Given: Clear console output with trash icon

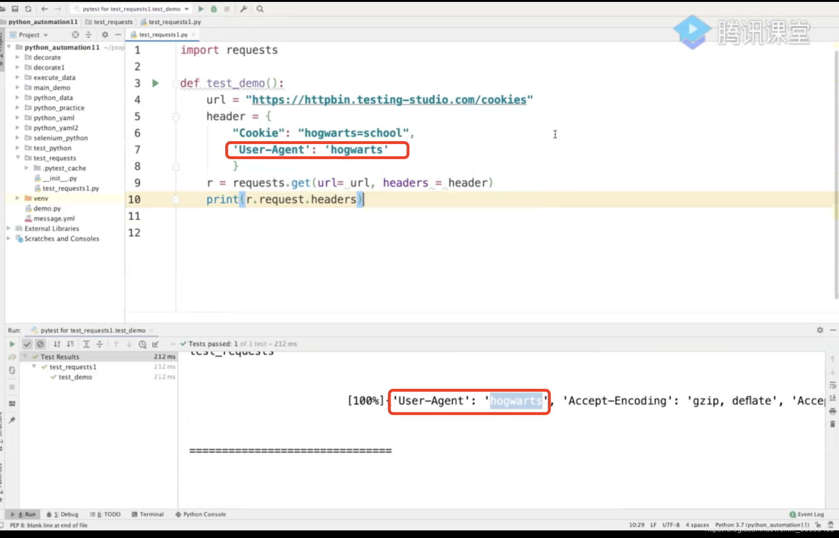Looking at the screenshot, I should pos(832,424).
